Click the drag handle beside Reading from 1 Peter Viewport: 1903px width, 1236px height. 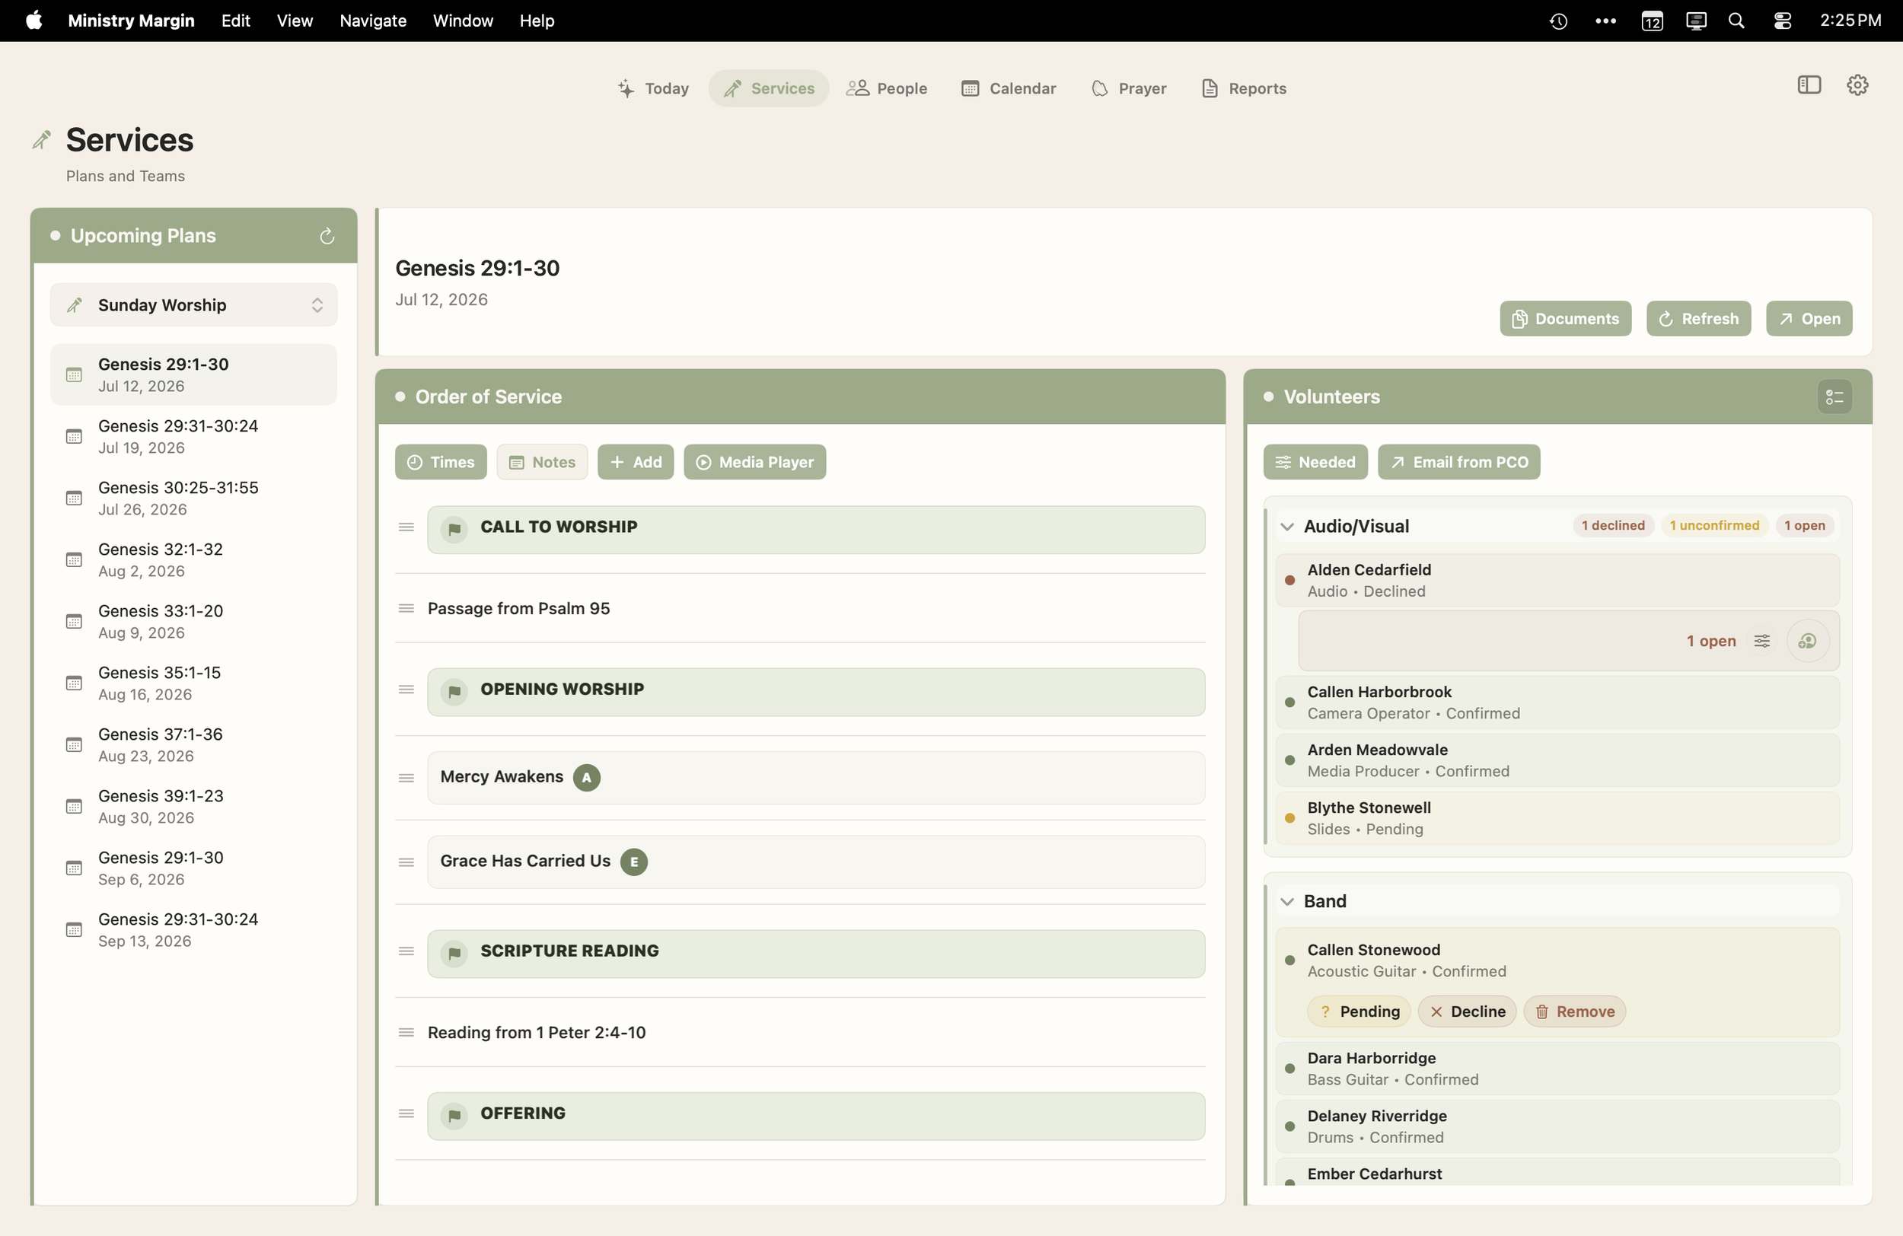click(406, 1032)
